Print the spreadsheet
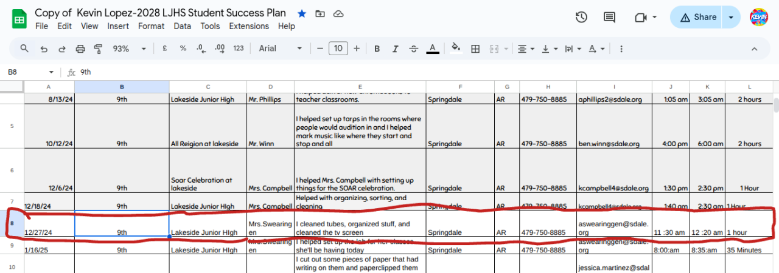Image resolution: width=779 pixels, height=273 pixels. pyautogui.click(x=80, y=49)
